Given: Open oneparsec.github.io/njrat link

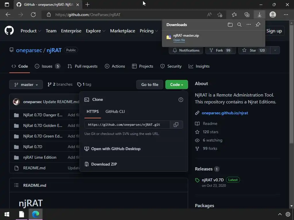Looking at the screenshot, I should pos(225,113).
